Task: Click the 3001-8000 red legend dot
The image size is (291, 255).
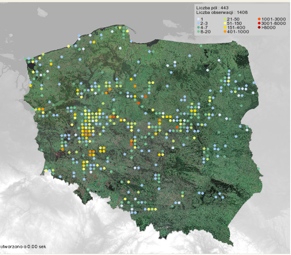Action: (x=259, y=24)
